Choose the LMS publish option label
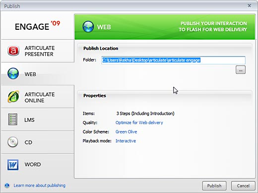Image resolution: width=258 pixels, height=193 pixels. [29, 120]
